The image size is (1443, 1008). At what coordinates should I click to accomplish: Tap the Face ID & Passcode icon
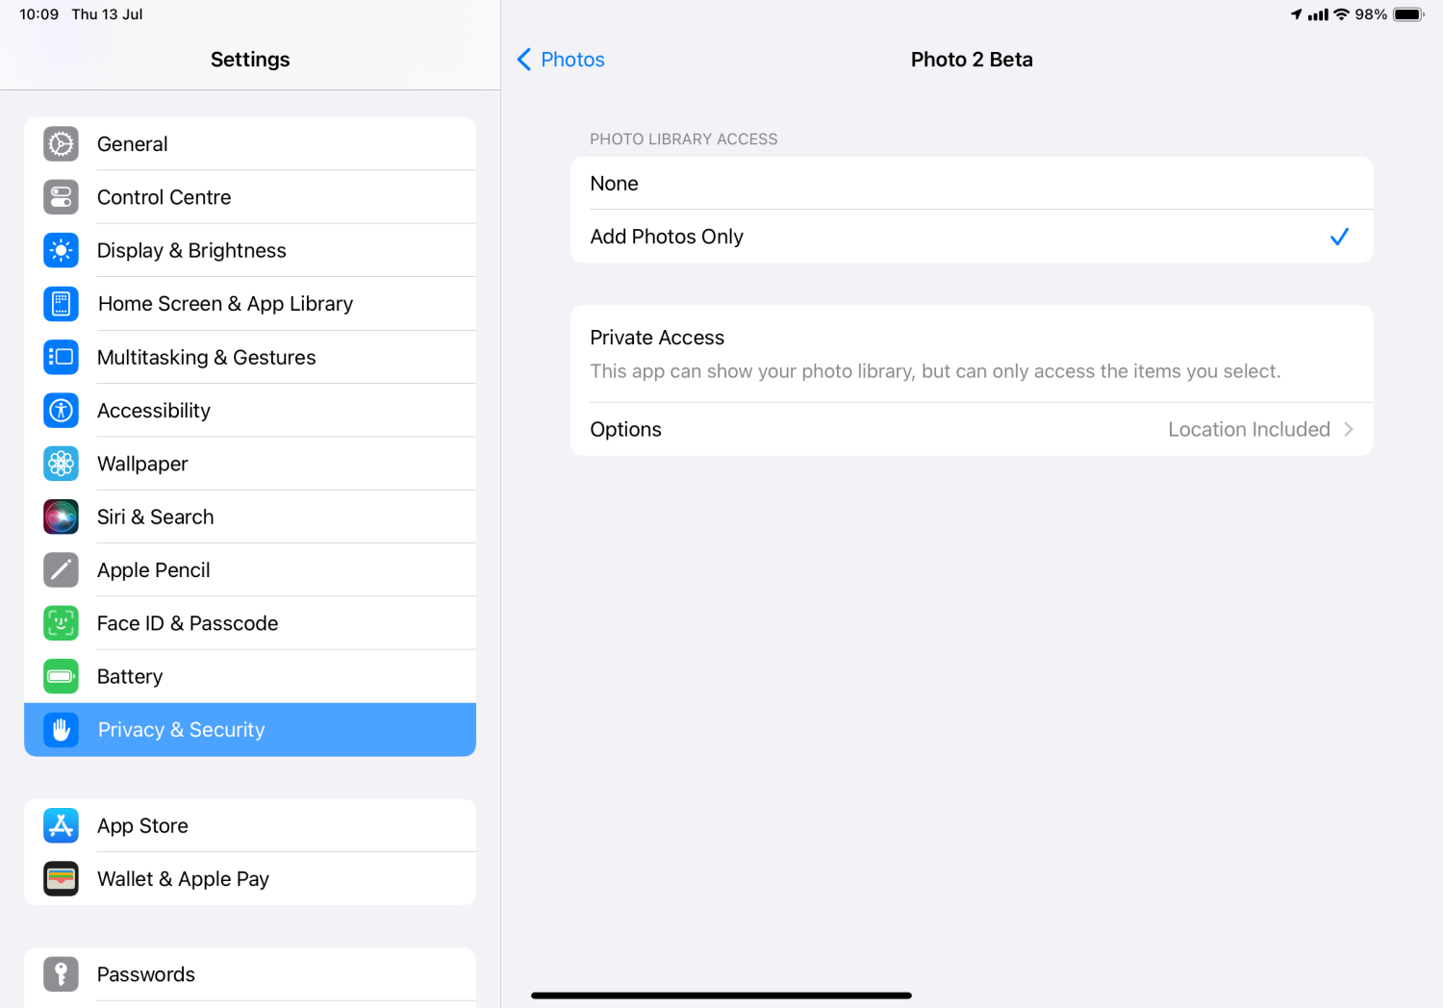click(x=61, y=623)
